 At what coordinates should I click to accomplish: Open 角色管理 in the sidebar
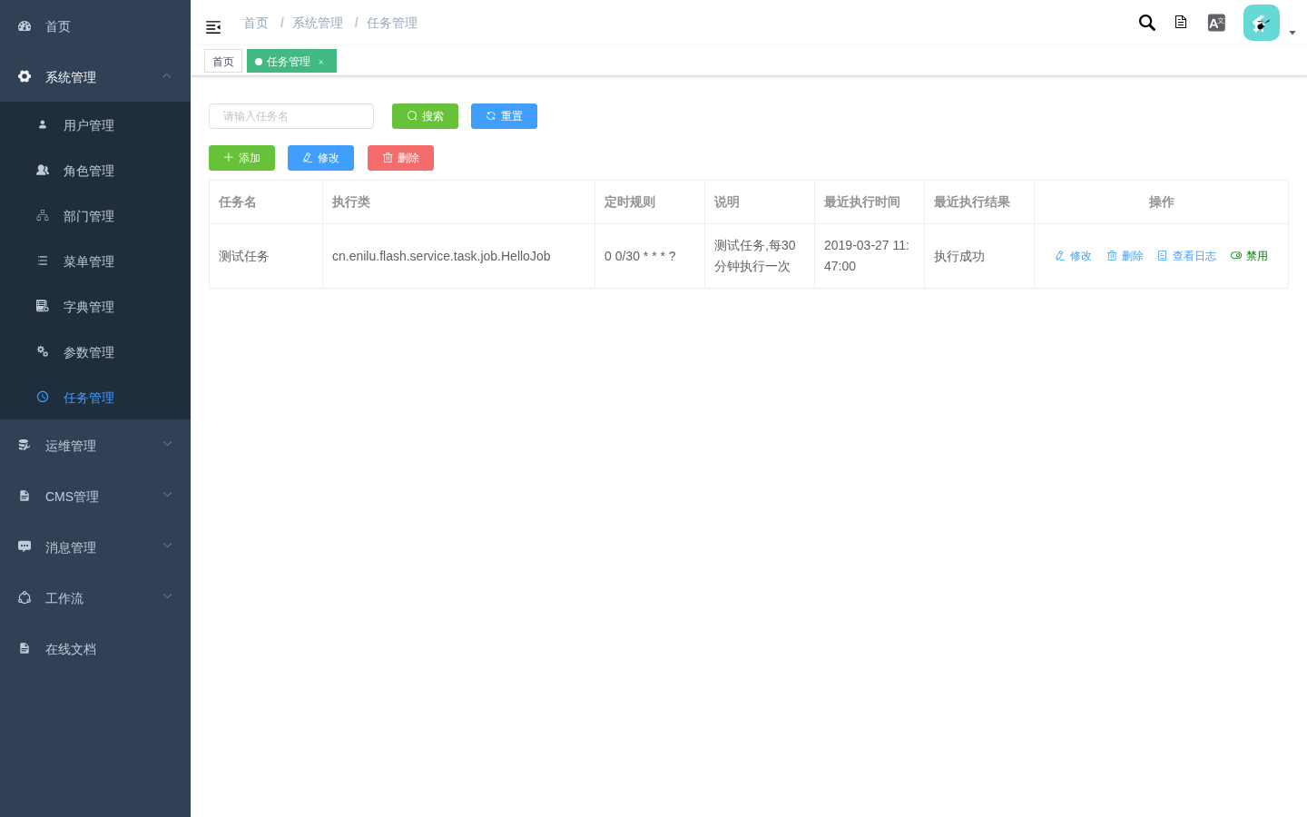(x=95, y=171)
